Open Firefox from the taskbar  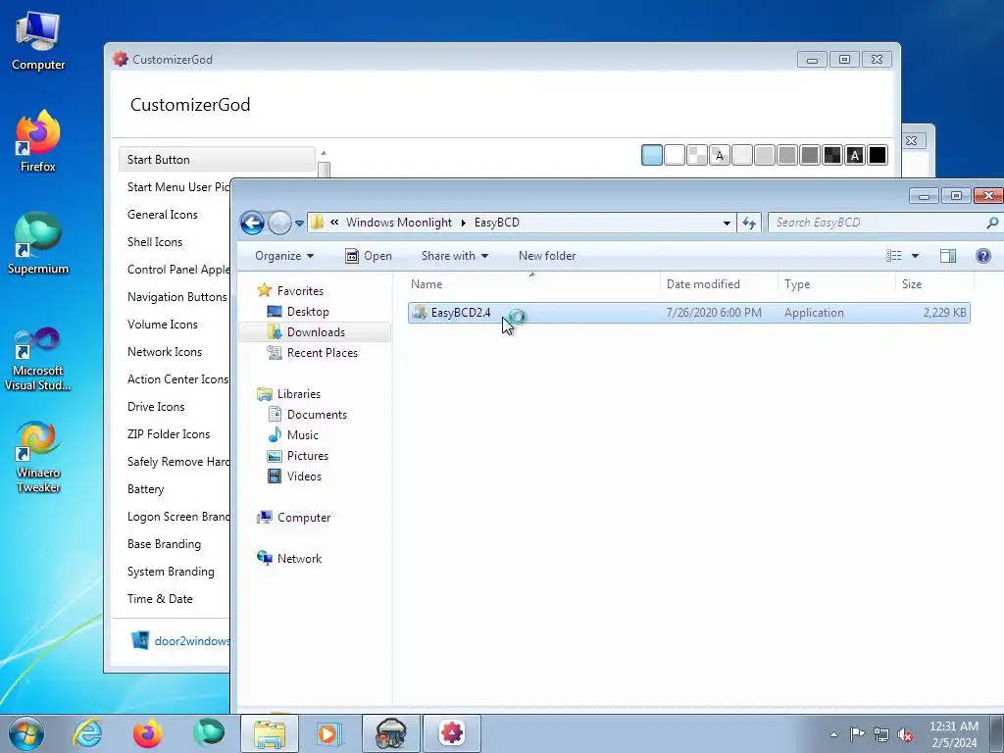tap(148, 733)
